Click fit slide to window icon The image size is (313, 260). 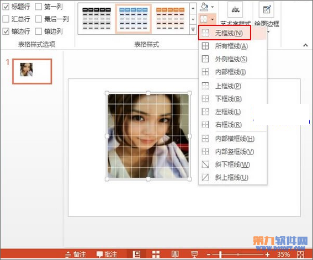point(300,254)
